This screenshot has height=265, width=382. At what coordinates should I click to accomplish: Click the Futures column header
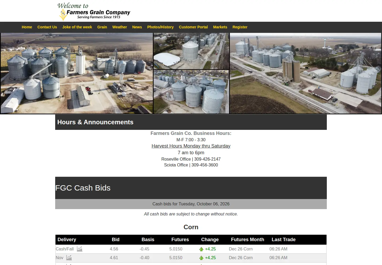pyautogui.click(x=180, y=240)
